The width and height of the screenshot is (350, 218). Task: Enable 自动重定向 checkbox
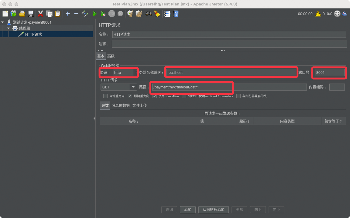[105, 96]
